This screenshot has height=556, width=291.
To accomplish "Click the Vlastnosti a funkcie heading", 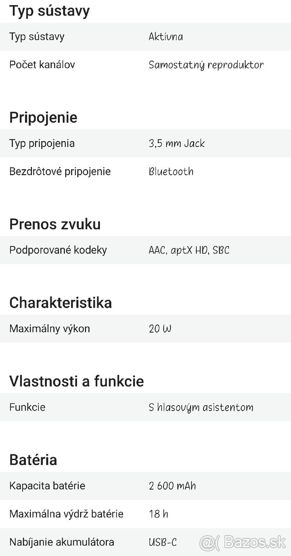I will (77, 381).
